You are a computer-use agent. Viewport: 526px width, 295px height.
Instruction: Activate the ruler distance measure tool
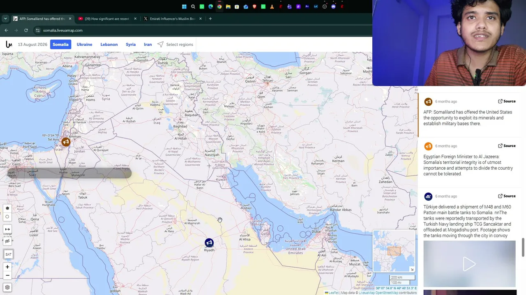tap(7, 229)
